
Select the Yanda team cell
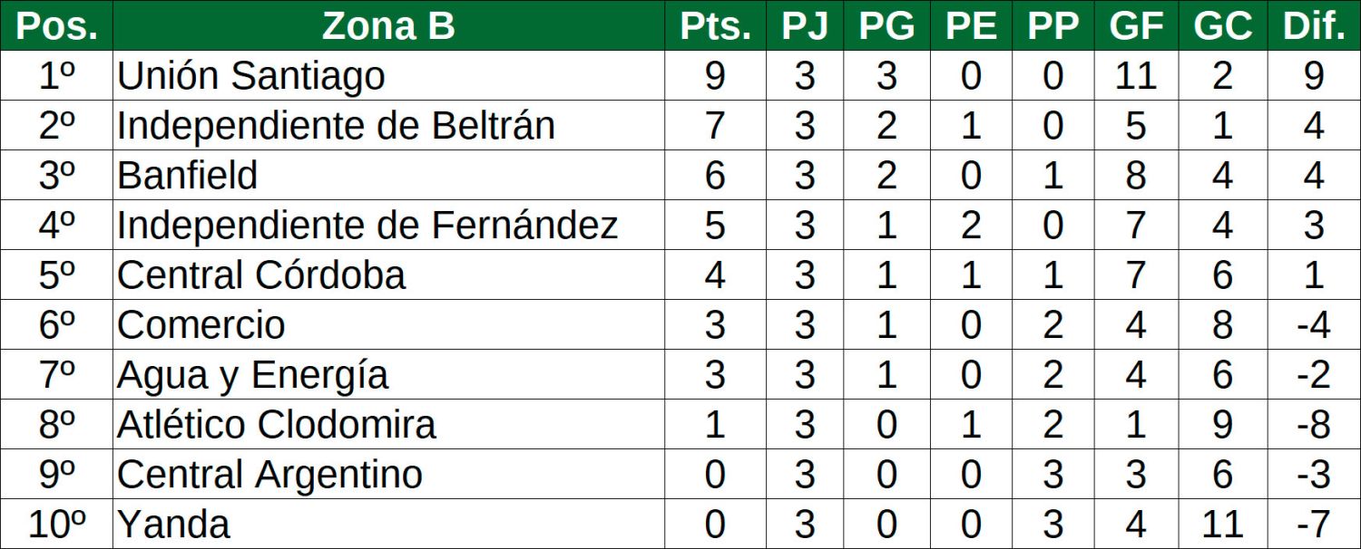pos(173,525)
